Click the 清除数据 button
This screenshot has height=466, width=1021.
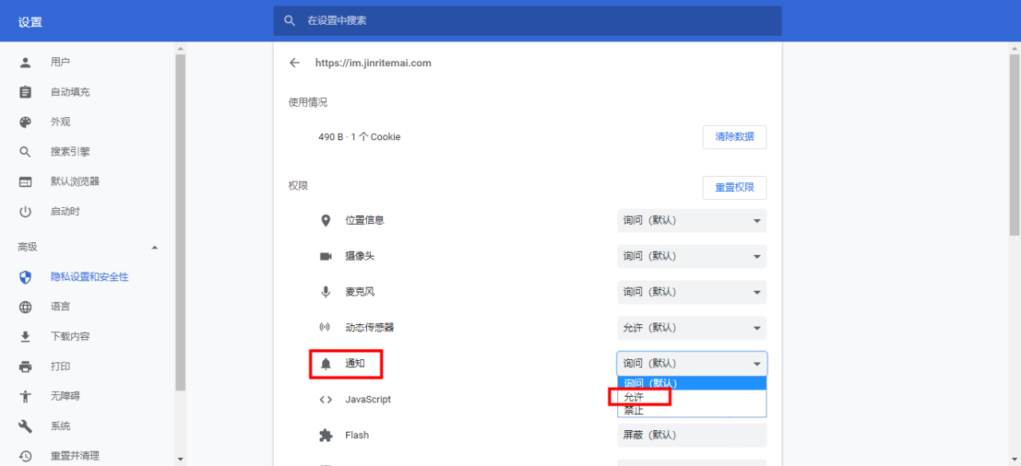tap(734, 136)
